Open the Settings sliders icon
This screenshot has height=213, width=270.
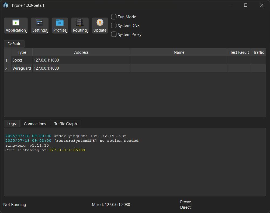point(40,23)
